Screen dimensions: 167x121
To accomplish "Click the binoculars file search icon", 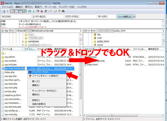I will (63, 11).
